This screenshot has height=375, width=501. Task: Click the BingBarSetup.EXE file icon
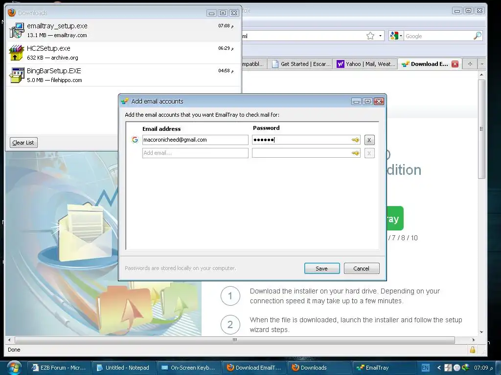[17, 75]
